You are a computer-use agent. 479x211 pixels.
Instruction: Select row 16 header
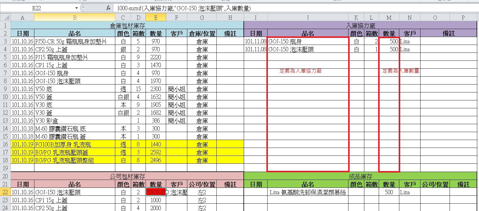5,144
